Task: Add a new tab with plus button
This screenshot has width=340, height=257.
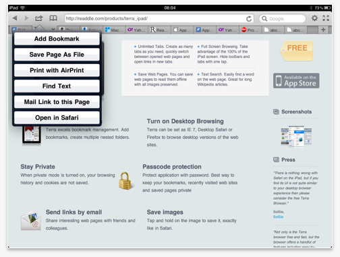Action: (x=323, y=30)
